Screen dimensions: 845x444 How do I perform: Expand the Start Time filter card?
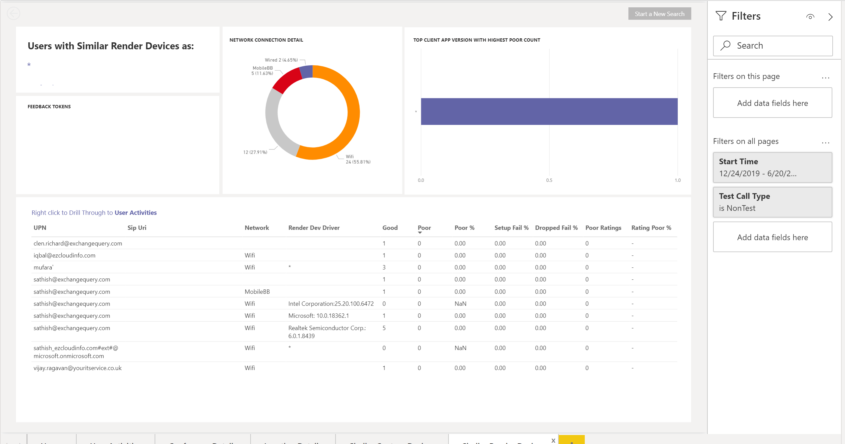click(772, 168)
